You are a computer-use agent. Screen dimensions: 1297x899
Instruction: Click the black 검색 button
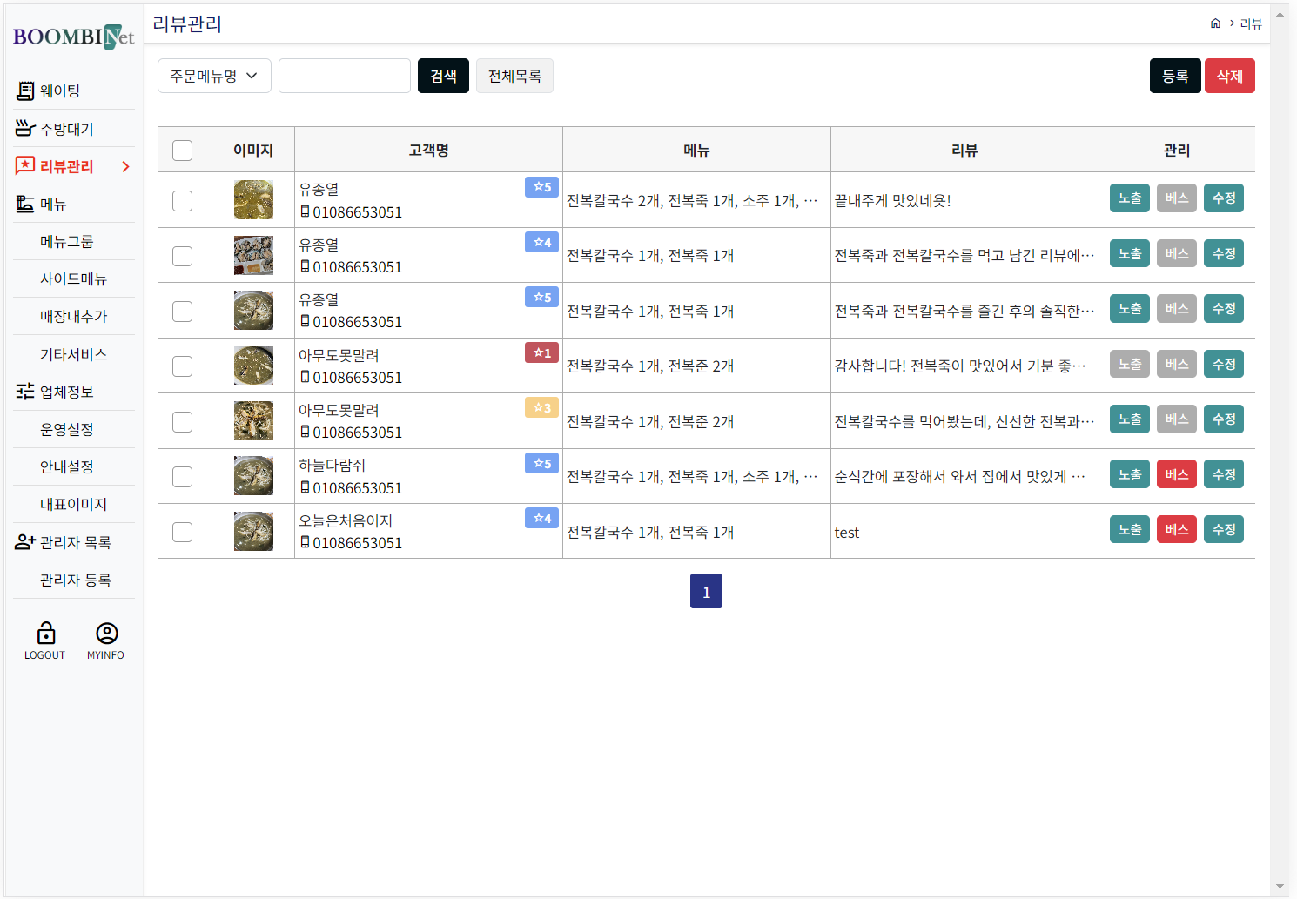pyautogui.click(x=443, y=76)
